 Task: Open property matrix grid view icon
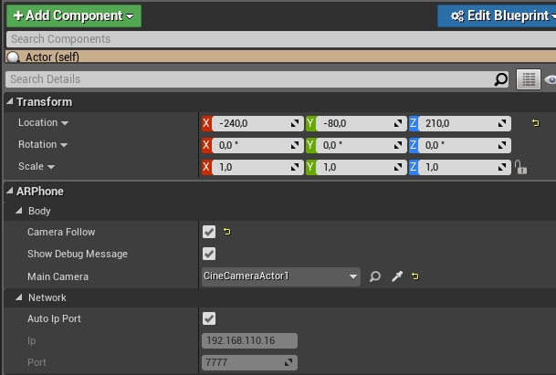pos(529,79)
